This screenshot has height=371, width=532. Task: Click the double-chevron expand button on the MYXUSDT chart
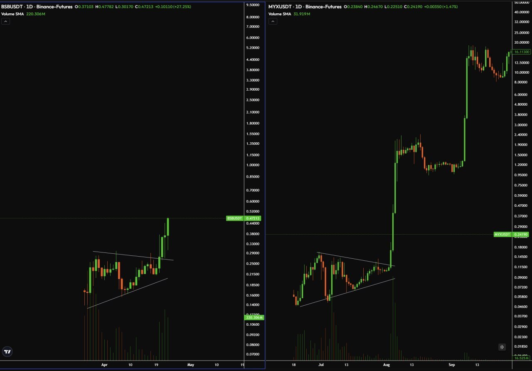pyautogui.click(x=502, y=346)
